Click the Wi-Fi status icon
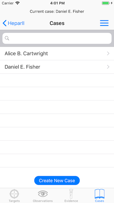Viewport: 114px width, 203px height. click(17, 3)
